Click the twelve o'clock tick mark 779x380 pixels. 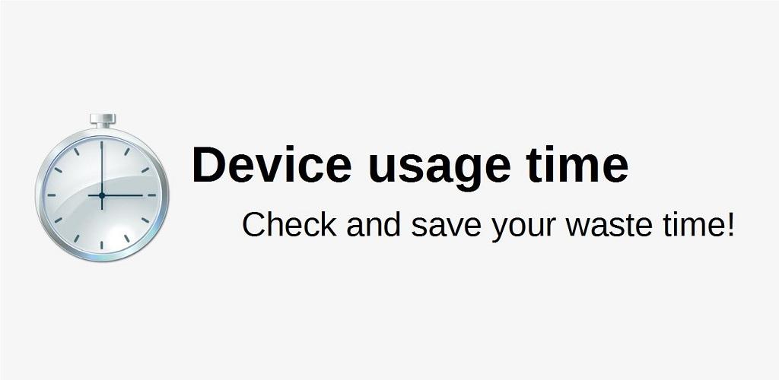pyautogui.click(x=102, y=145)
